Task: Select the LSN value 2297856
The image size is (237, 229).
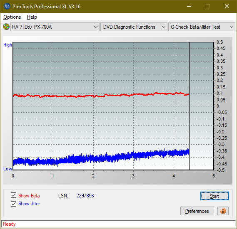Action: (x=85, y=196)
